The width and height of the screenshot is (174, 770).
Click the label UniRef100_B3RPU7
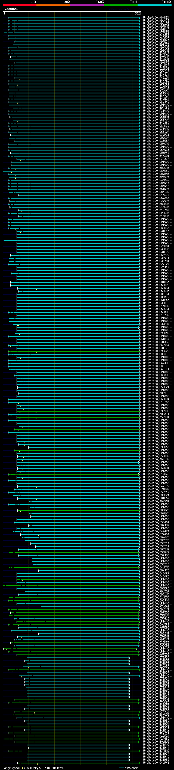point(156,324)
